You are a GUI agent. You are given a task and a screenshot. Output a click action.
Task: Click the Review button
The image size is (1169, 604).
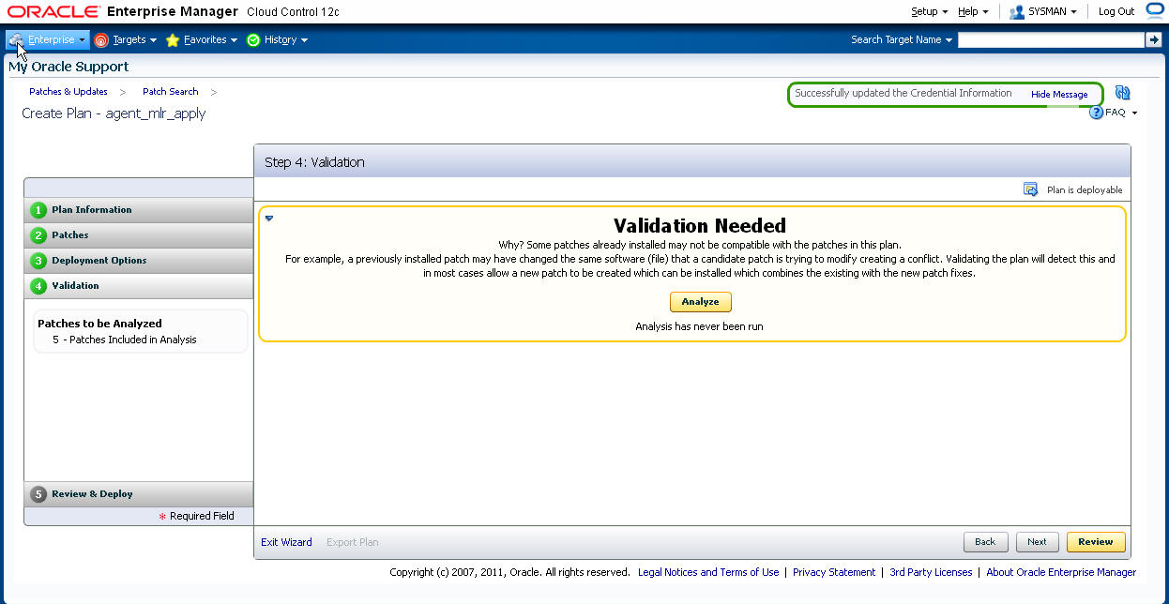point(1095,542)
